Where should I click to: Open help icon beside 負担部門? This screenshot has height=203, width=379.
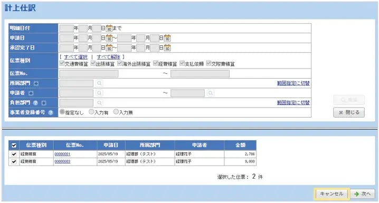pyautogui.click(x=35, y=103)
